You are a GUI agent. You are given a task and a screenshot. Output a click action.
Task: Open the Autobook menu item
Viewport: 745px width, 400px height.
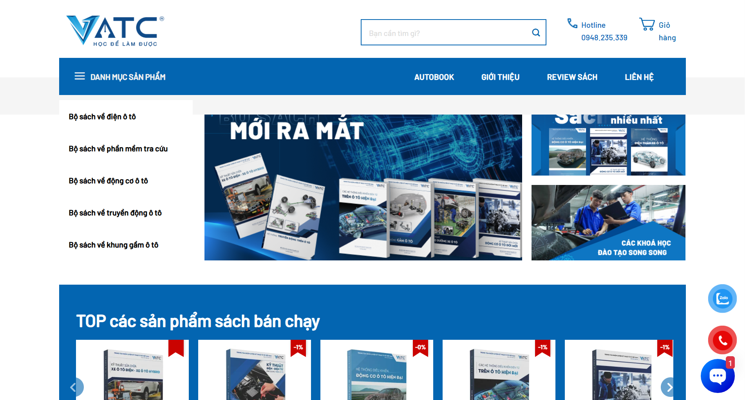[434, 77]
